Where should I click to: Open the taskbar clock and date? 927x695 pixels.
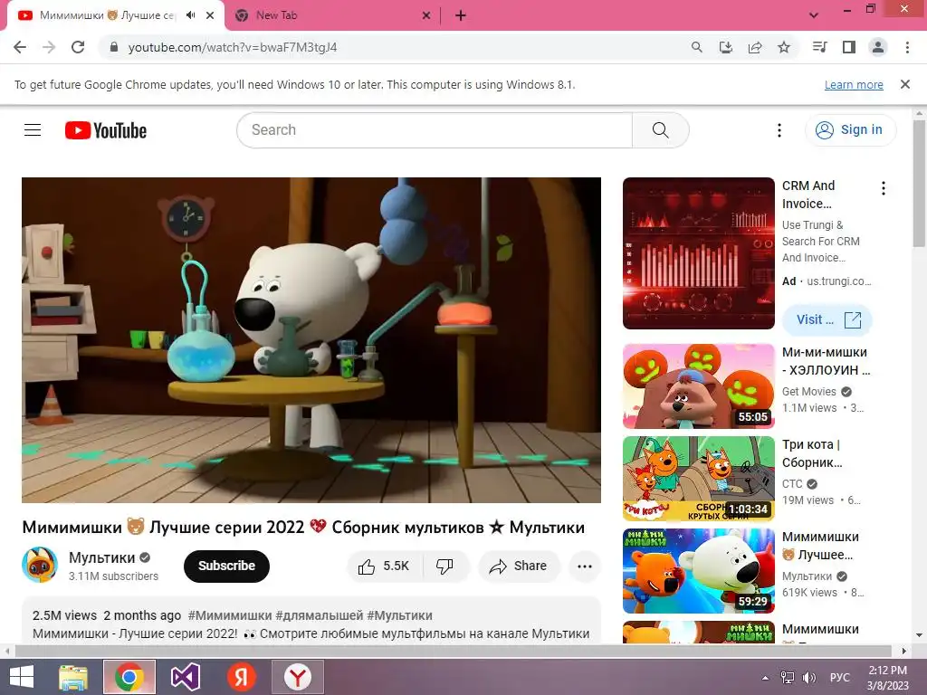[x=888, y=678]
